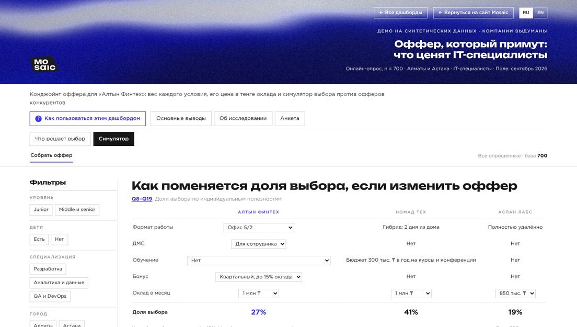Click the 'Номад Тех' column header

(x=411, y=212)
